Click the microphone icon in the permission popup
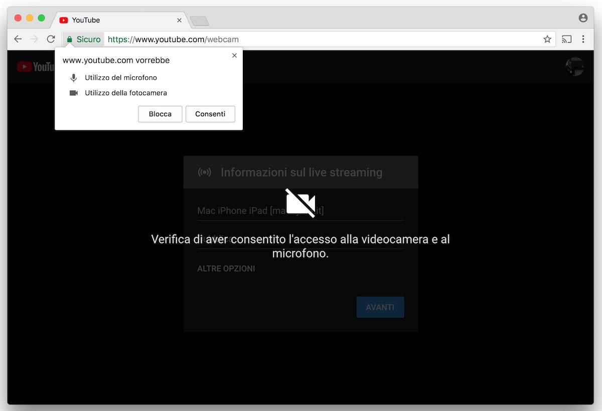 pos(74,78)
